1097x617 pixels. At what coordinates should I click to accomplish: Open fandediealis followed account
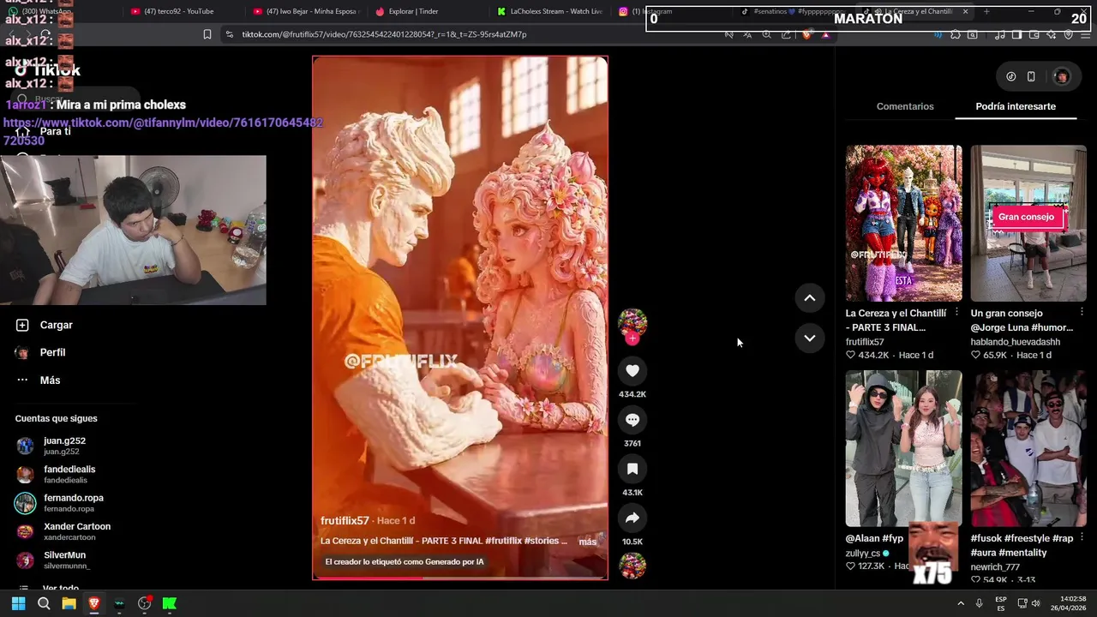(x=56, y=474)
